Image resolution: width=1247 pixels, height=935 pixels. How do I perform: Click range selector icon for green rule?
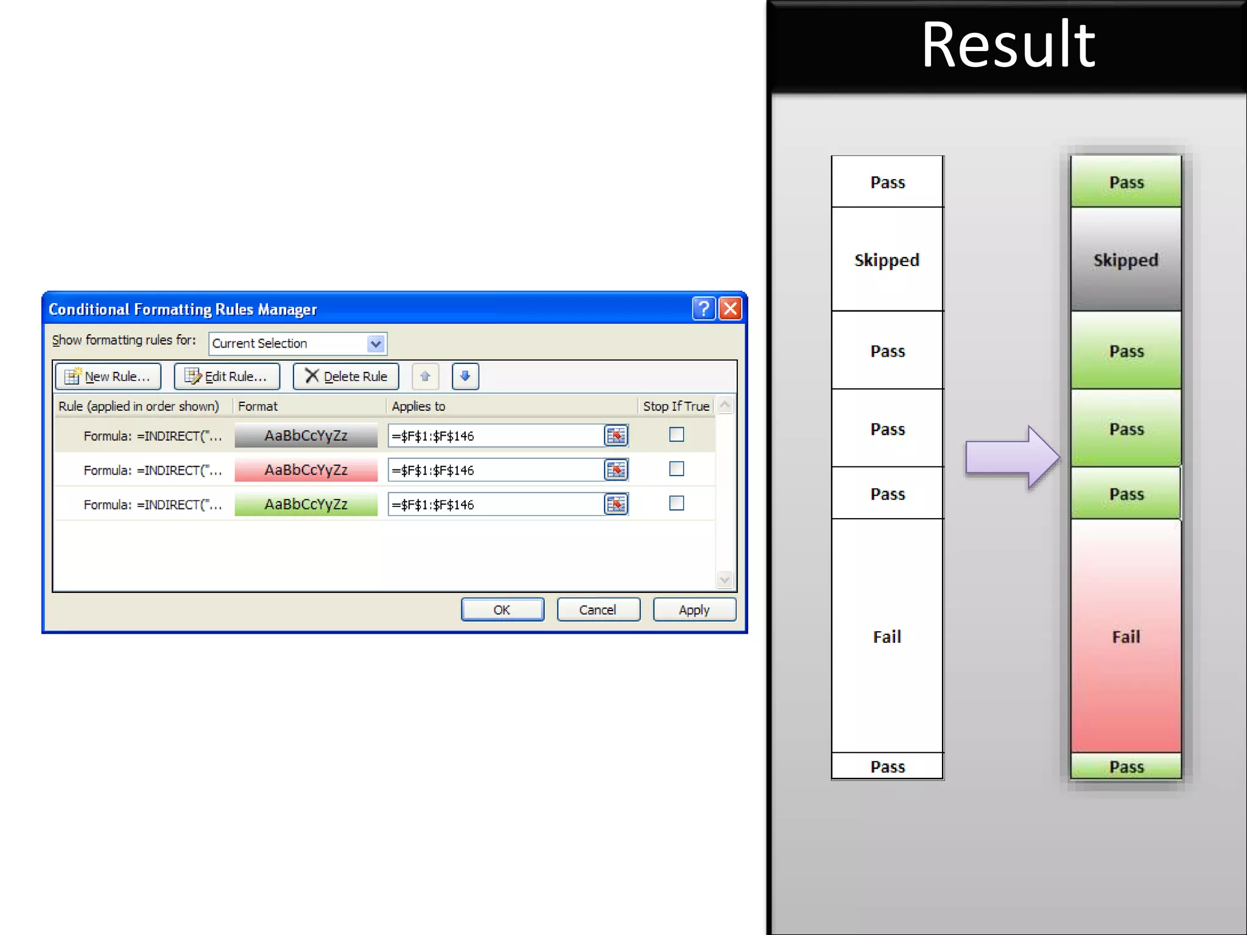tap(616, 505)
